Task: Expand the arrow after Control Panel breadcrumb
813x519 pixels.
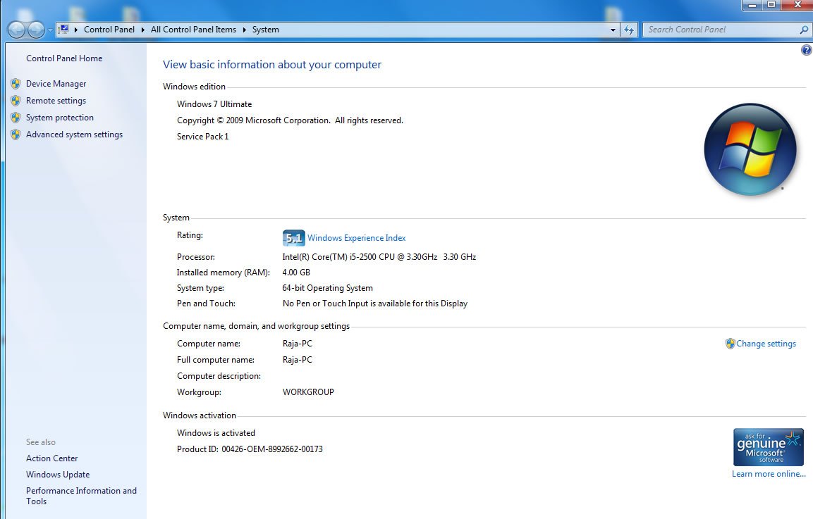Action: [142, 30]
